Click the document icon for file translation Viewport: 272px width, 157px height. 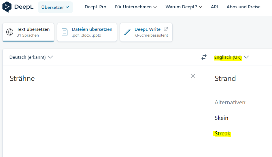click(65, 32)
